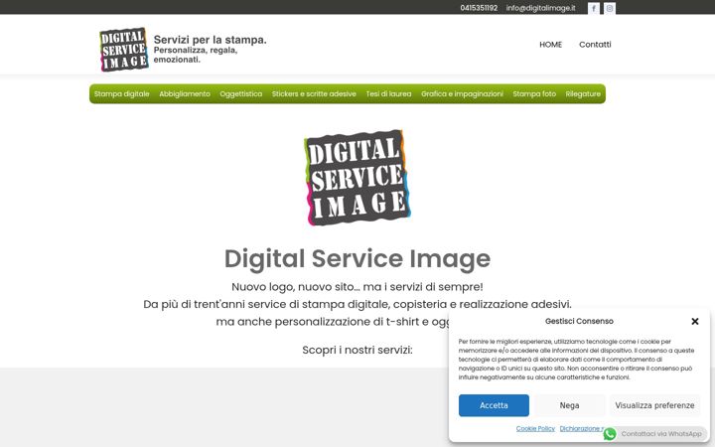Select Abbigliamento in green menu
The width and height of the screenshot is (715, 447).
[x=185, y=94]
